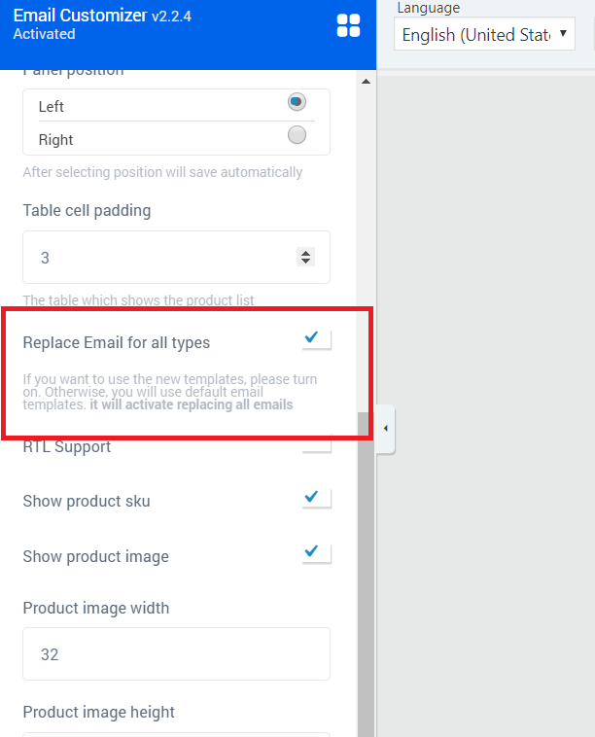
Task: Click the RTL Support label
Action: 67,446
